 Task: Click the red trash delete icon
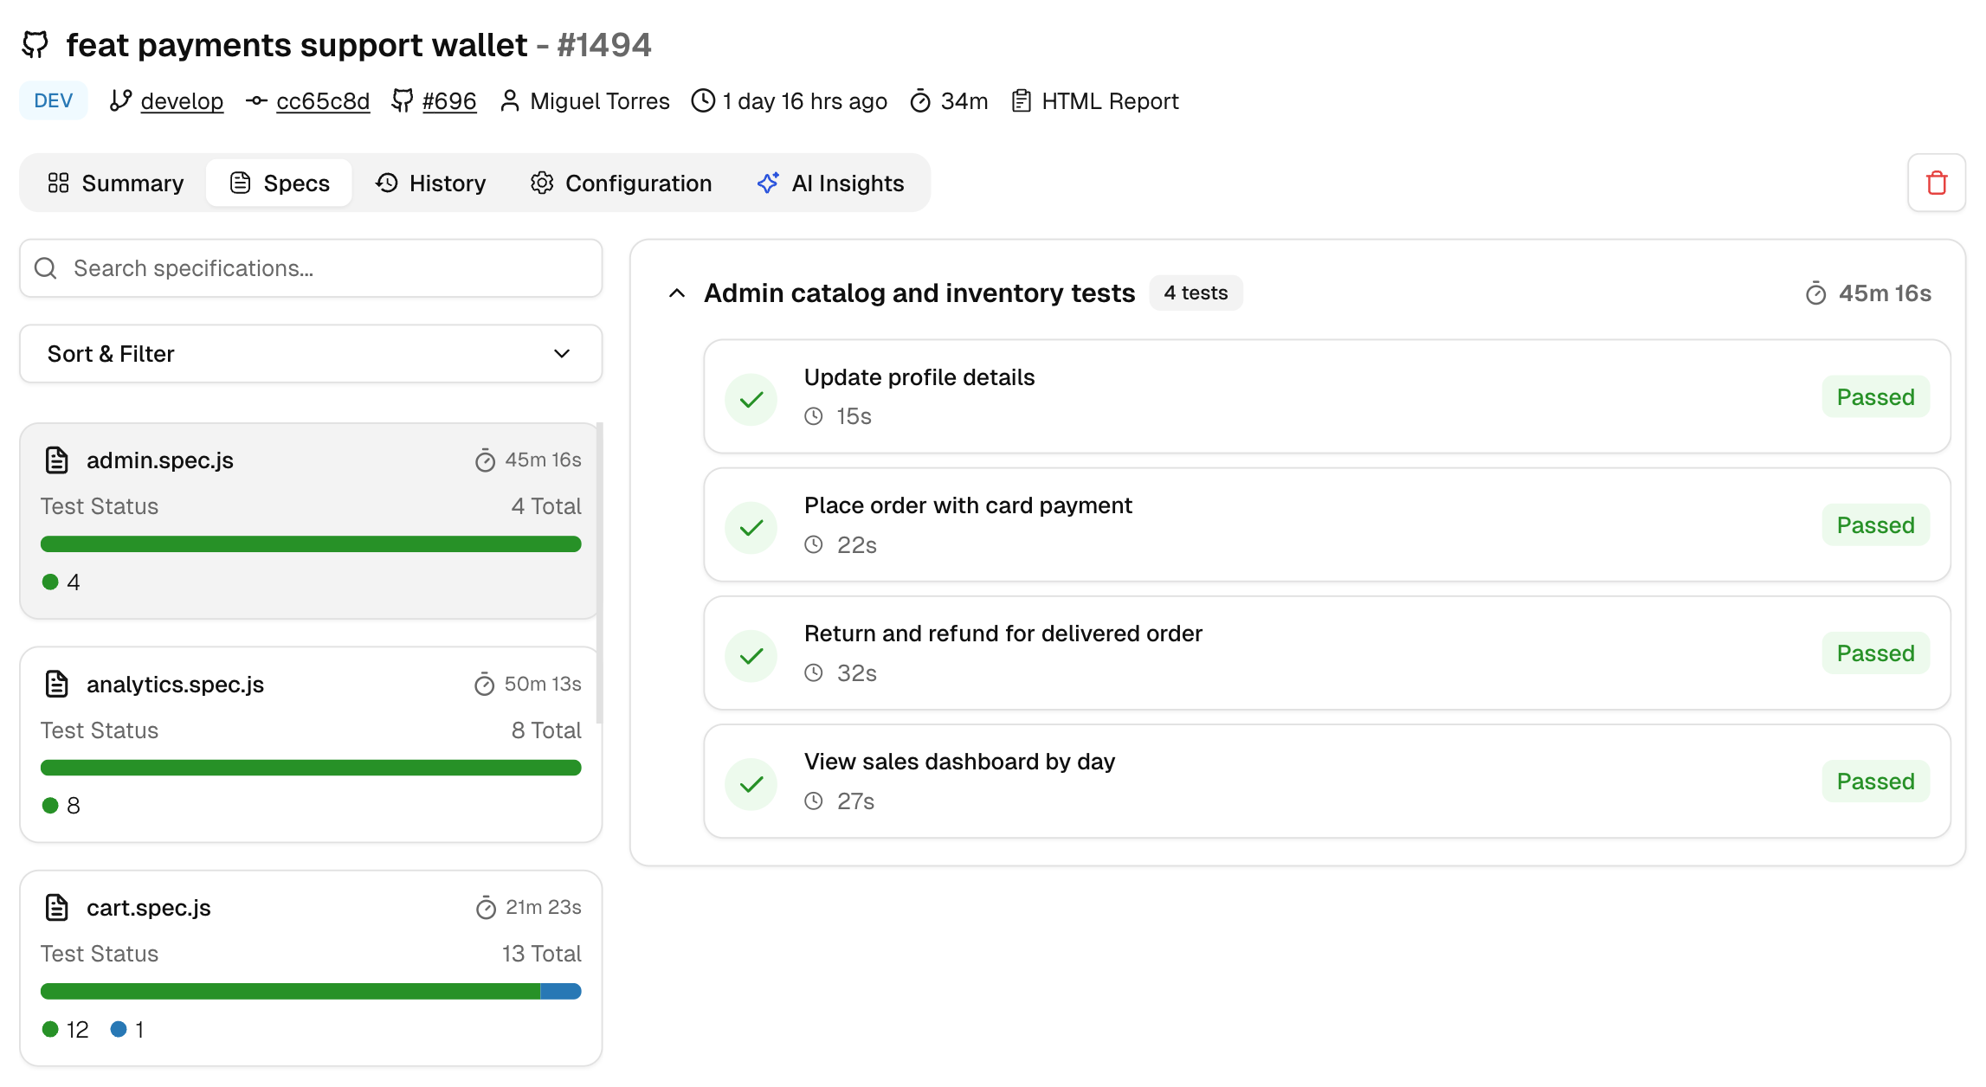[x=1936, y=183]
